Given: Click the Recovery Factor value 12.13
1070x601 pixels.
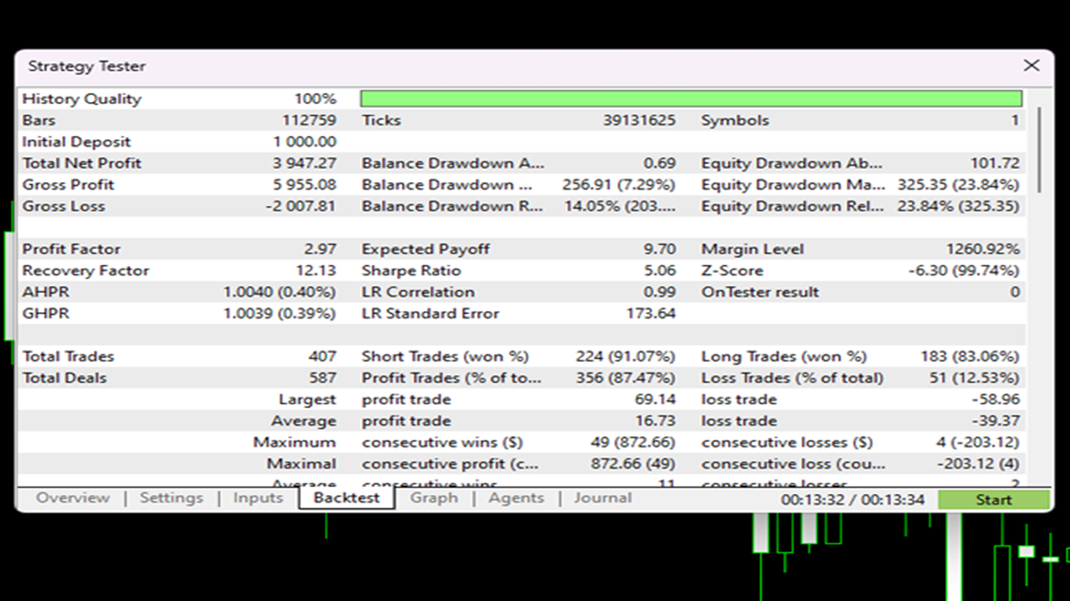Looking at the screenshot, I should point(316,270).
